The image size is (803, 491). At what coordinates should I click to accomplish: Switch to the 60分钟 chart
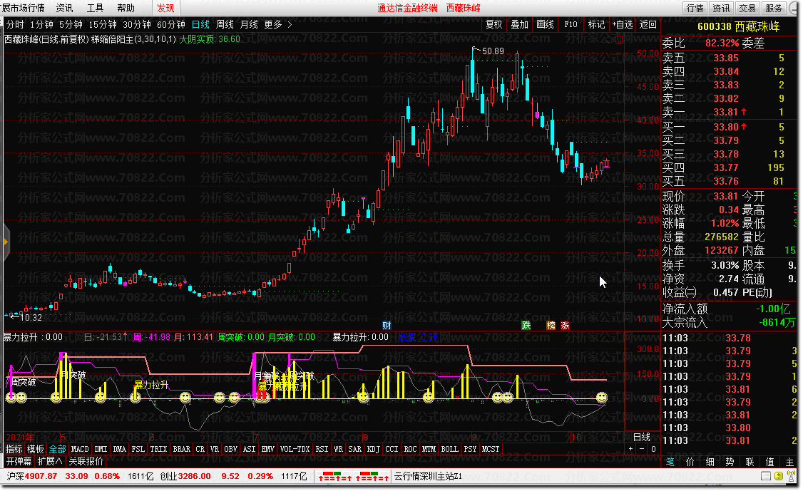(x=171, y=24)
